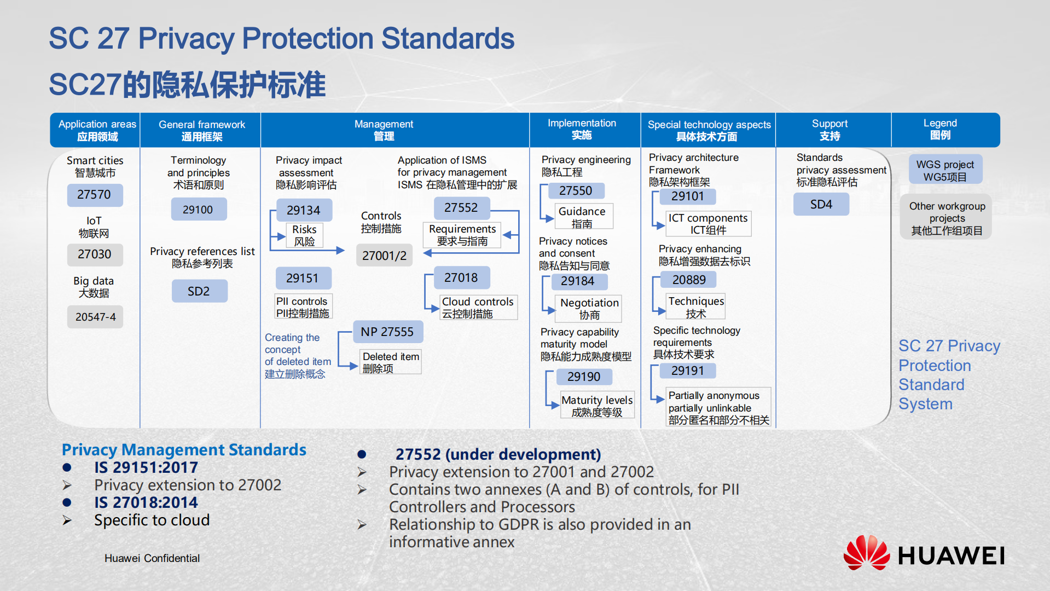Screen dimensions: 1050x591
Task: Click the Cloud controls box
Action: coord(478,308)
